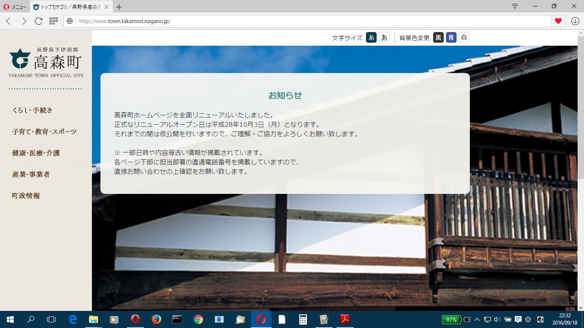Open the blue window app taskbar icon
This screenshot has width=584, height=328.
tap(219, 319)
